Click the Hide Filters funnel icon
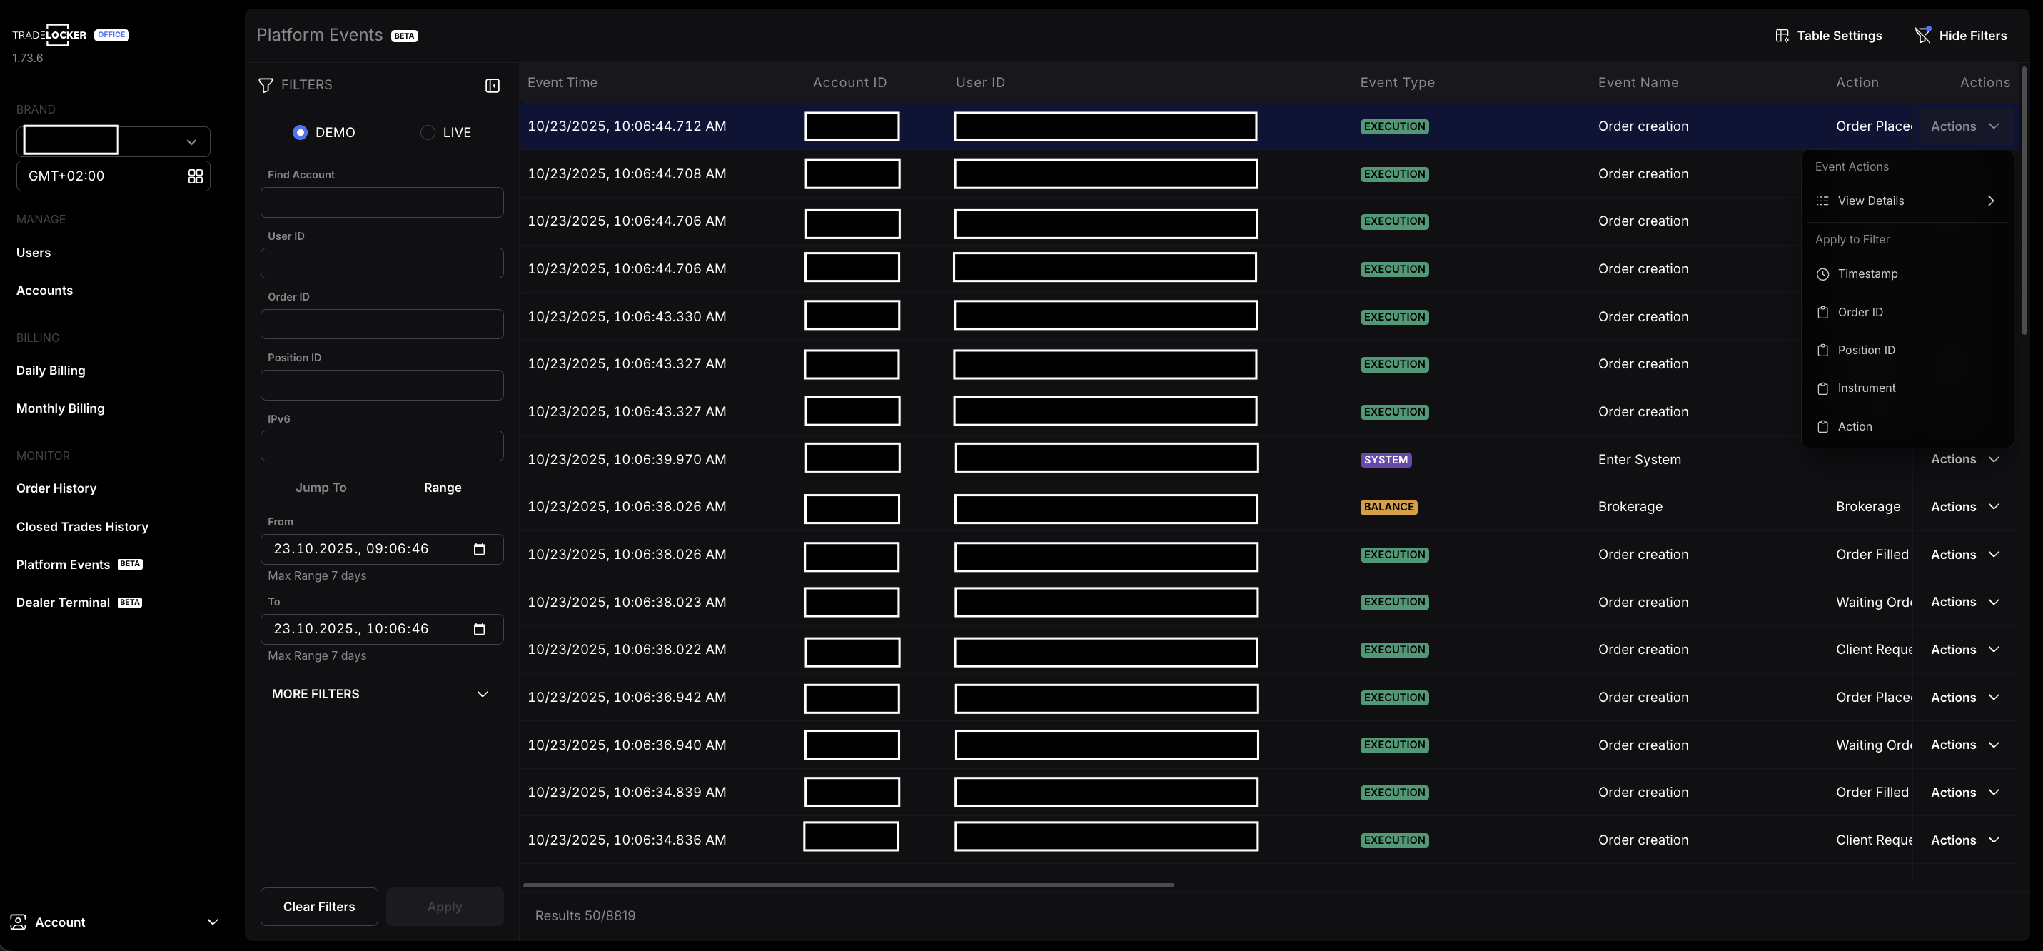2043x951 pixels. pos(1924,35)
